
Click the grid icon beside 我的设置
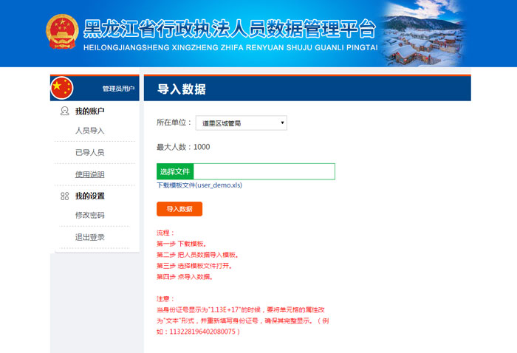coord(65,196)
